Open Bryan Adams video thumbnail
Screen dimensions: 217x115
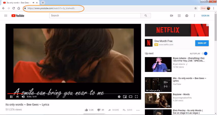[158, 64]
